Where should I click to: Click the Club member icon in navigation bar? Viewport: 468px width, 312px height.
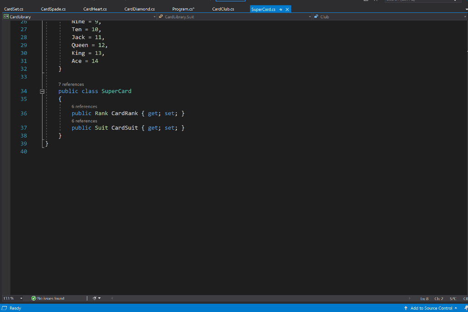coord(316,17)
